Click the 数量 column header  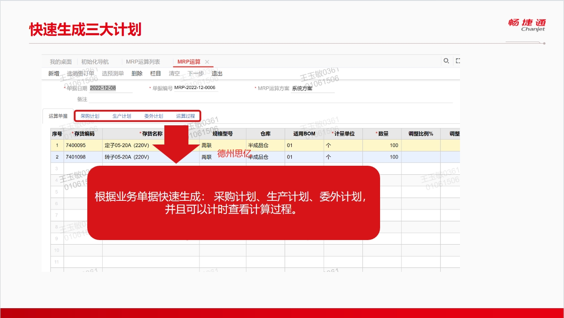(382, 134)
